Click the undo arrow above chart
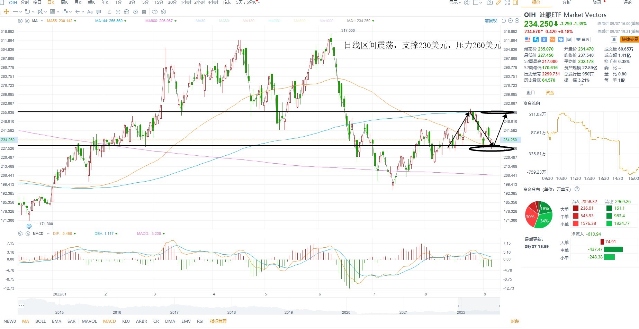This screenshot has height=329, width=639. click(504, 21)
